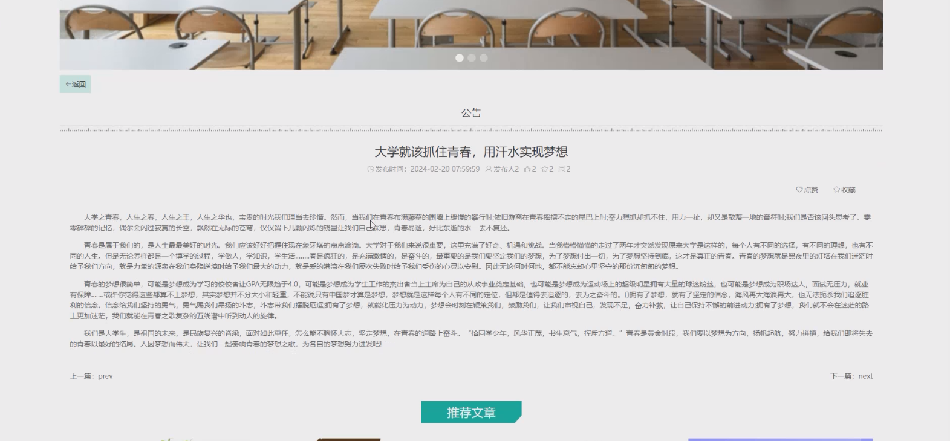
Task: Select the third carousel dot
Action: click(x=484, y=58)
